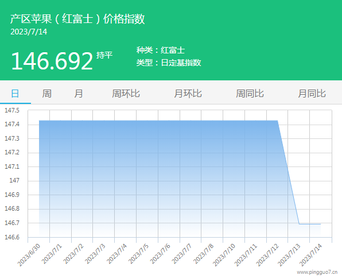Click the 2023/7/5 axis date label
The width and height of the screenshot is (342, 279).
coord(138,254)
